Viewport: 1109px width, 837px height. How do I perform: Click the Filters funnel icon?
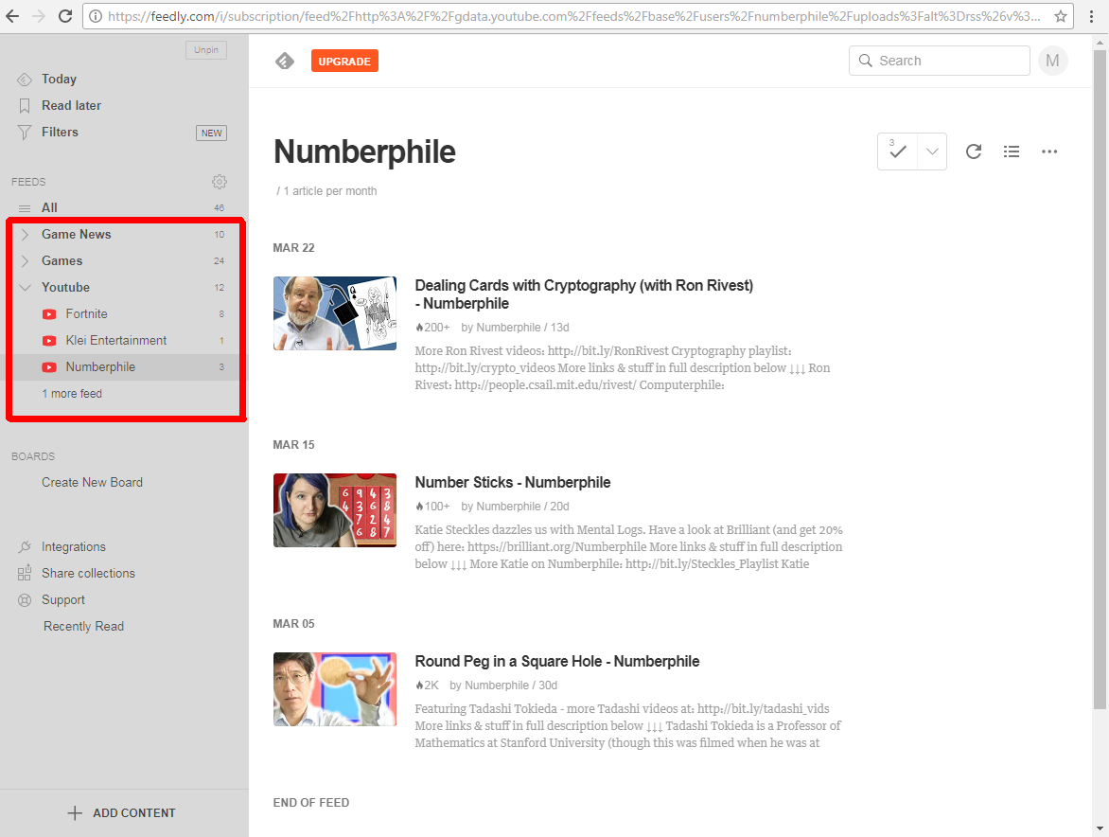(25, 133)
